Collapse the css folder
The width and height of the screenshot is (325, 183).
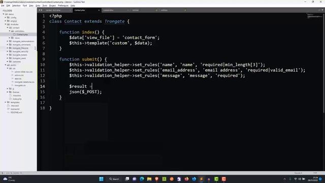tap(8, 68)
